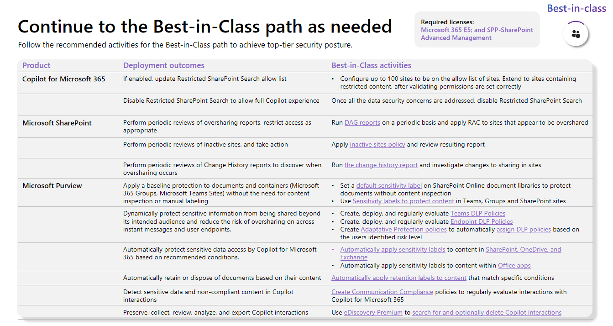Click the outcome 'If enabled, update Restricted SharePoint Search'
This screenshot has height=326, width=613.
205,79
